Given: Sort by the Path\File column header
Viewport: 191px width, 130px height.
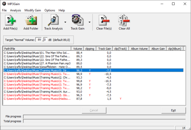Looking at the screenshot, I should pos(37,49).
